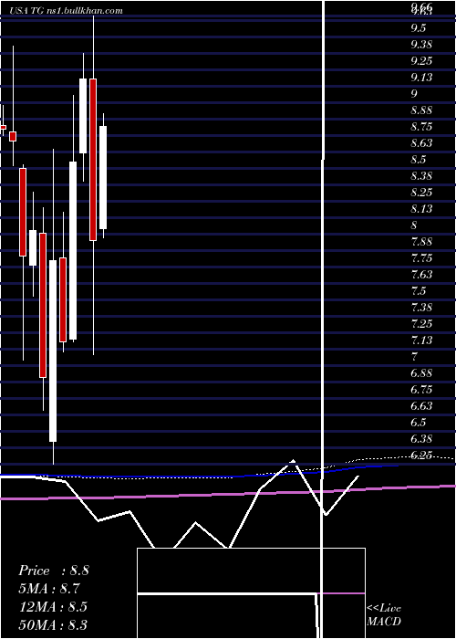Select the 8.5 price label
Image resolution: width=456 pixels, height=639 pixels.
pyautogui.click(x=419, y=160)
